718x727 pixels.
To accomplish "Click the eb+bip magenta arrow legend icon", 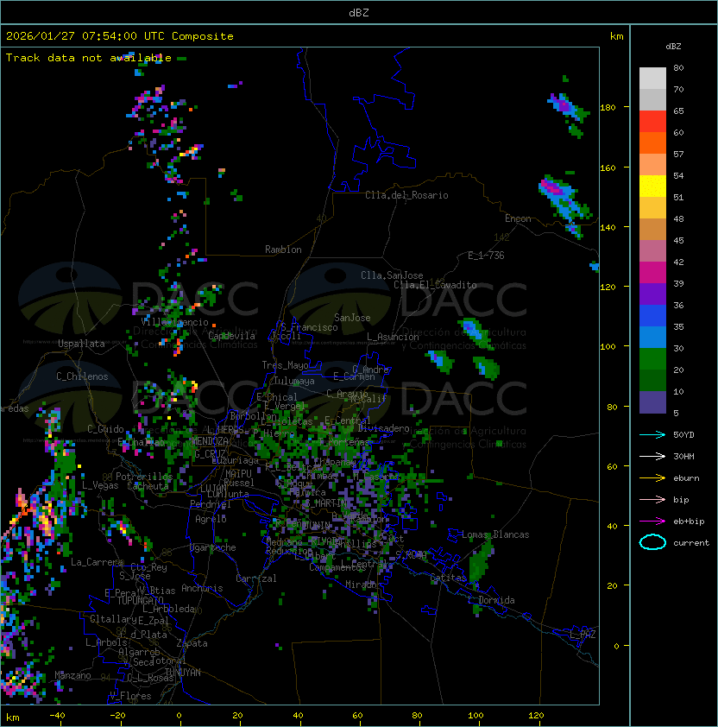I will 652,522.
